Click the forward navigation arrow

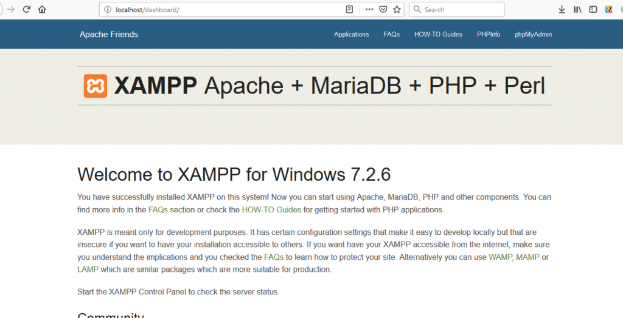point(10,10)
